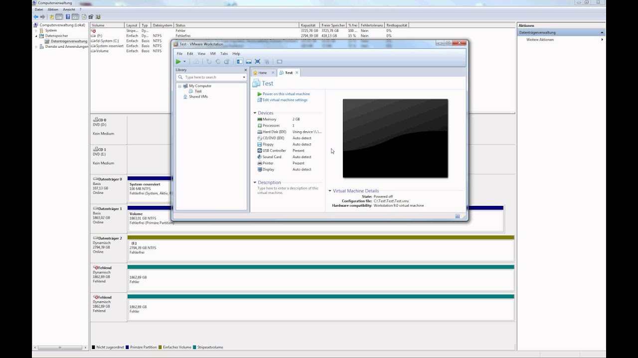
Task: Open the power options dropdown arrow beside play
Action: (x=184, y=62)
